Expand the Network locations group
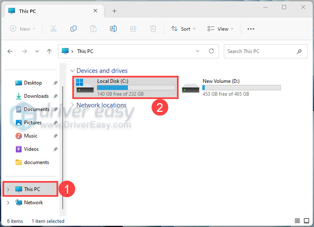This screenshot has height=227, width=314. coord(73,105)
